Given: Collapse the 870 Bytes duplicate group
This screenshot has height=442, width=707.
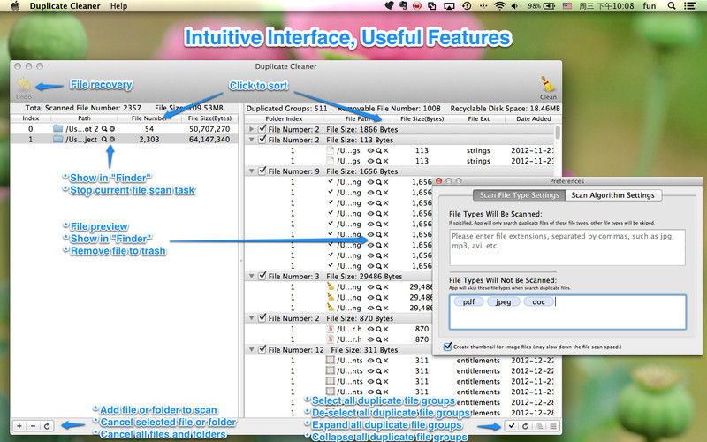Looking at the screenshot, I should click(x=252, y=318).
